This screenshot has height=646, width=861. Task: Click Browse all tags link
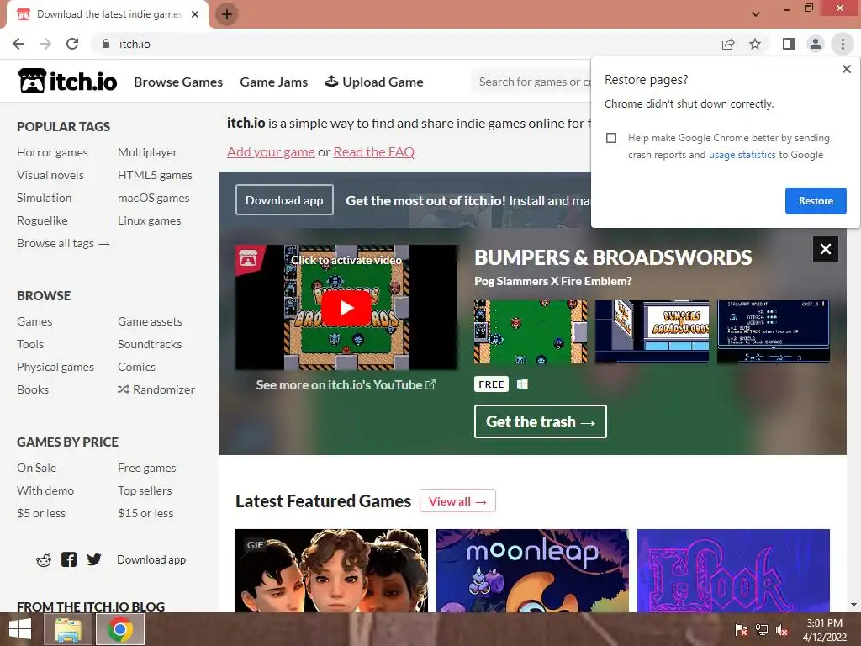pos(63,243)
